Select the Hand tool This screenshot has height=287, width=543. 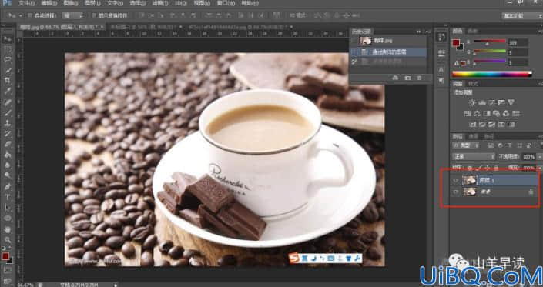pos(7,229)
